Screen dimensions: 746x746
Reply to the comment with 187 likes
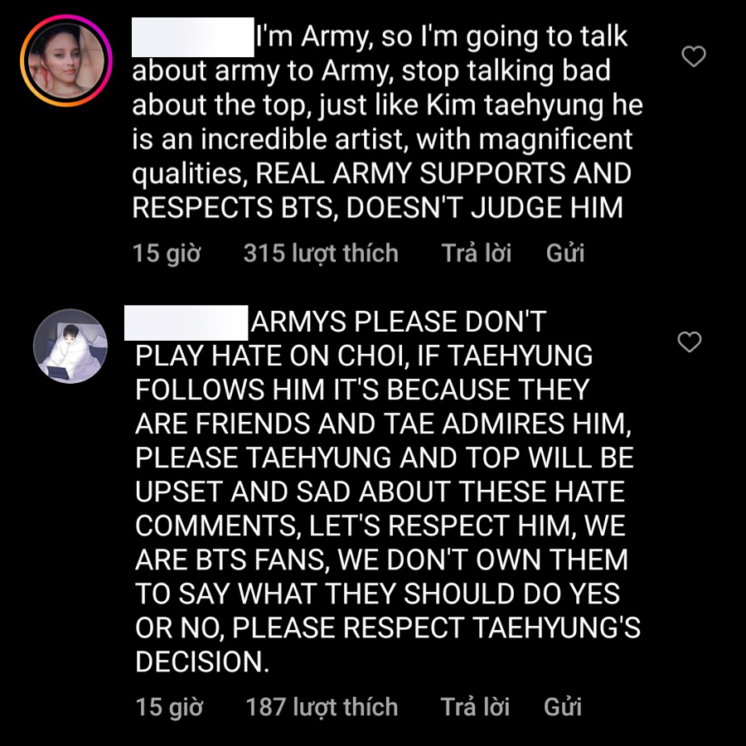pyautogui.click(x=475, y=706)
